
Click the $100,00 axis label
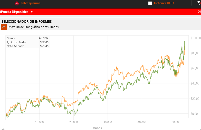tap(196, 38)
